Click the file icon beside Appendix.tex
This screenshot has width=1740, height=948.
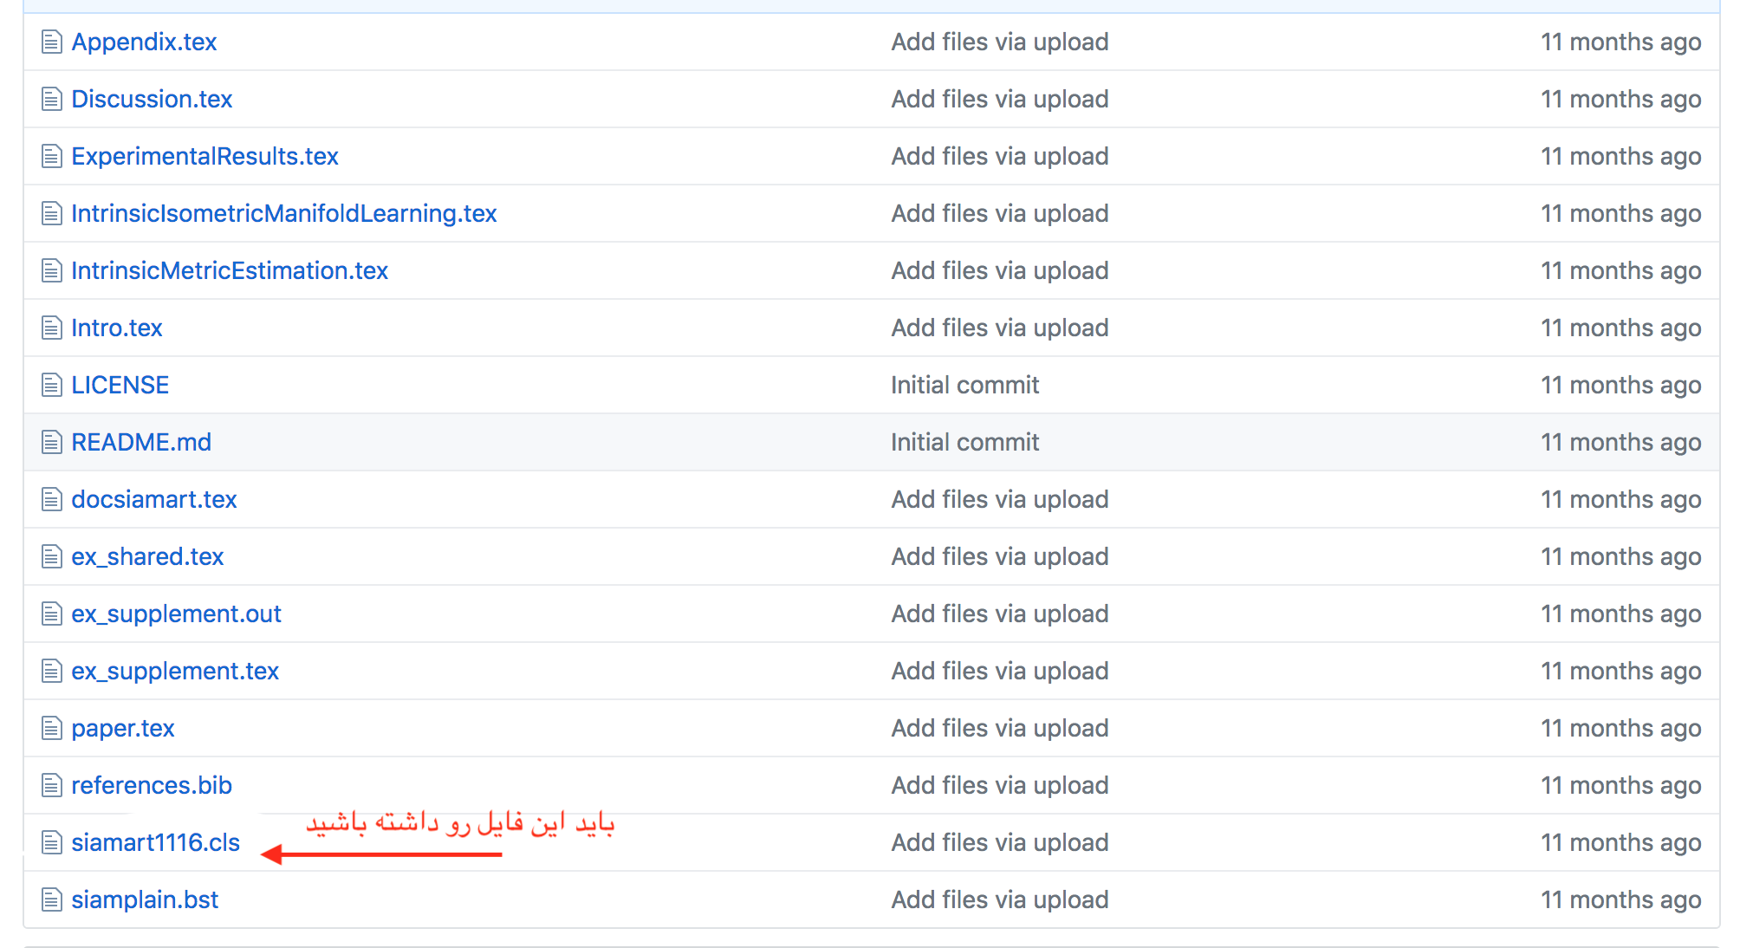click(52, 42)
